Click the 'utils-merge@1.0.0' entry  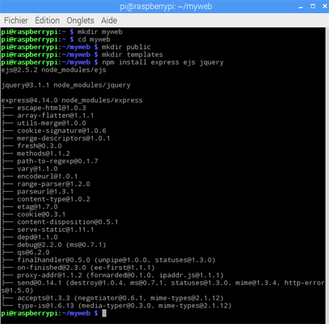pyautogui.click(x=51, y=123)
